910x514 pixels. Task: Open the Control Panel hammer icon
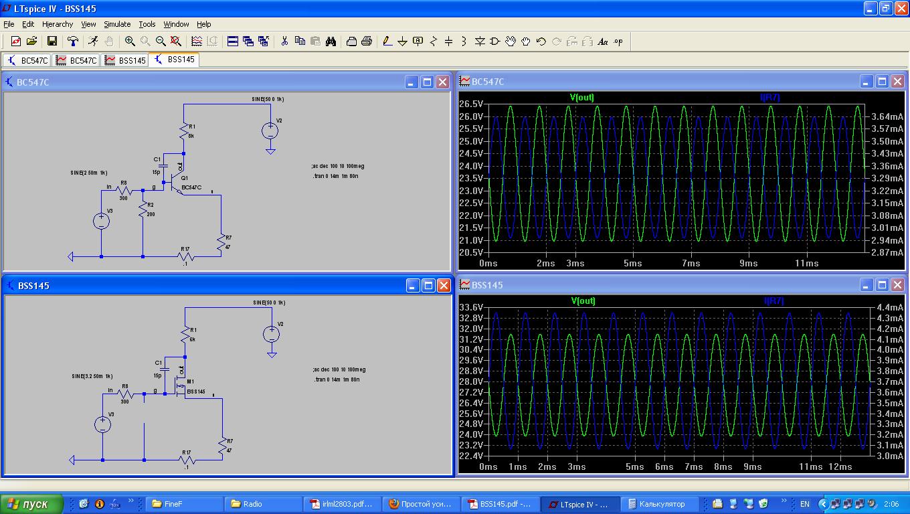[73, 41]
